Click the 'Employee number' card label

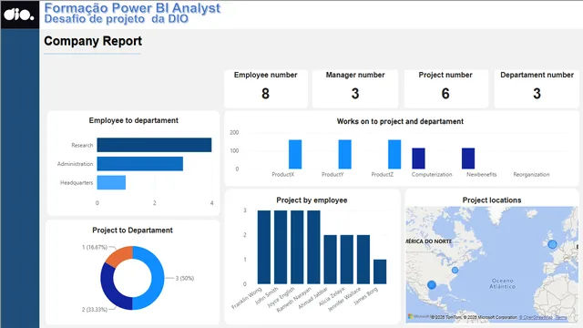coord(265,75)
